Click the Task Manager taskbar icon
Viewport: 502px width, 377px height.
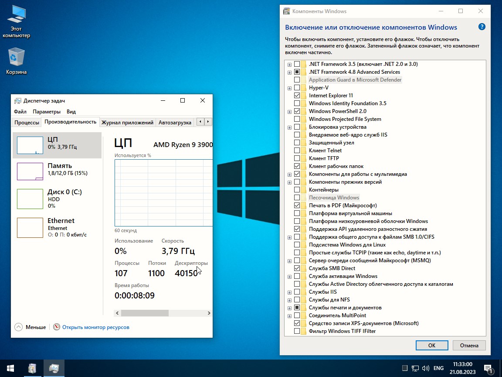point(54,368)
